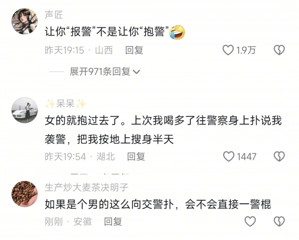Open 呆呆's car avatar picture
Viewport: 299px width, 240px height.
coord(24,110)
